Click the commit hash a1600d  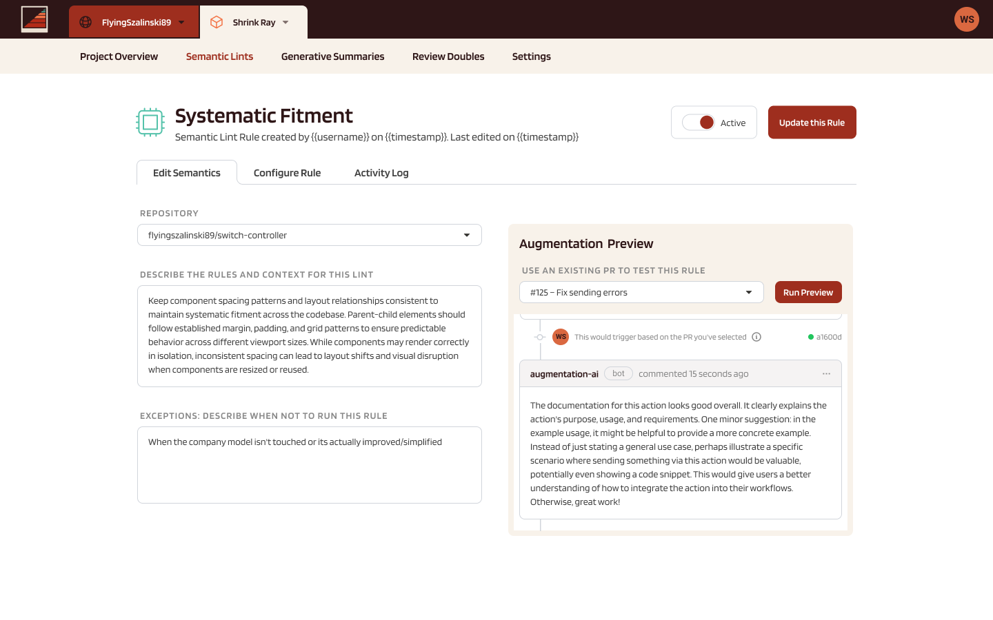(x=829, y=337)
